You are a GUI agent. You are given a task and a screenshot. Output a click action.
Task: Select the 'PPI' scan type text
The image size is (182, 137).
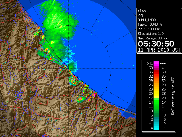tap(140, 15)
